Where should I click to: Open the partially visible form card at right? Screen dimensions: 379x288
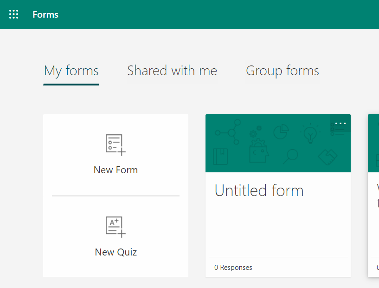click(373, 195)
